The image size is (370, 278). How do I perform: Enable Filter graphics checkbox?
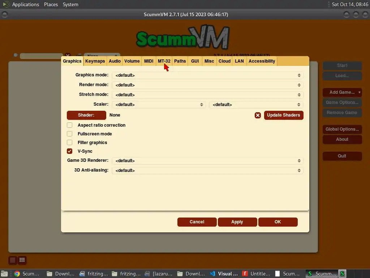point(70,143)
